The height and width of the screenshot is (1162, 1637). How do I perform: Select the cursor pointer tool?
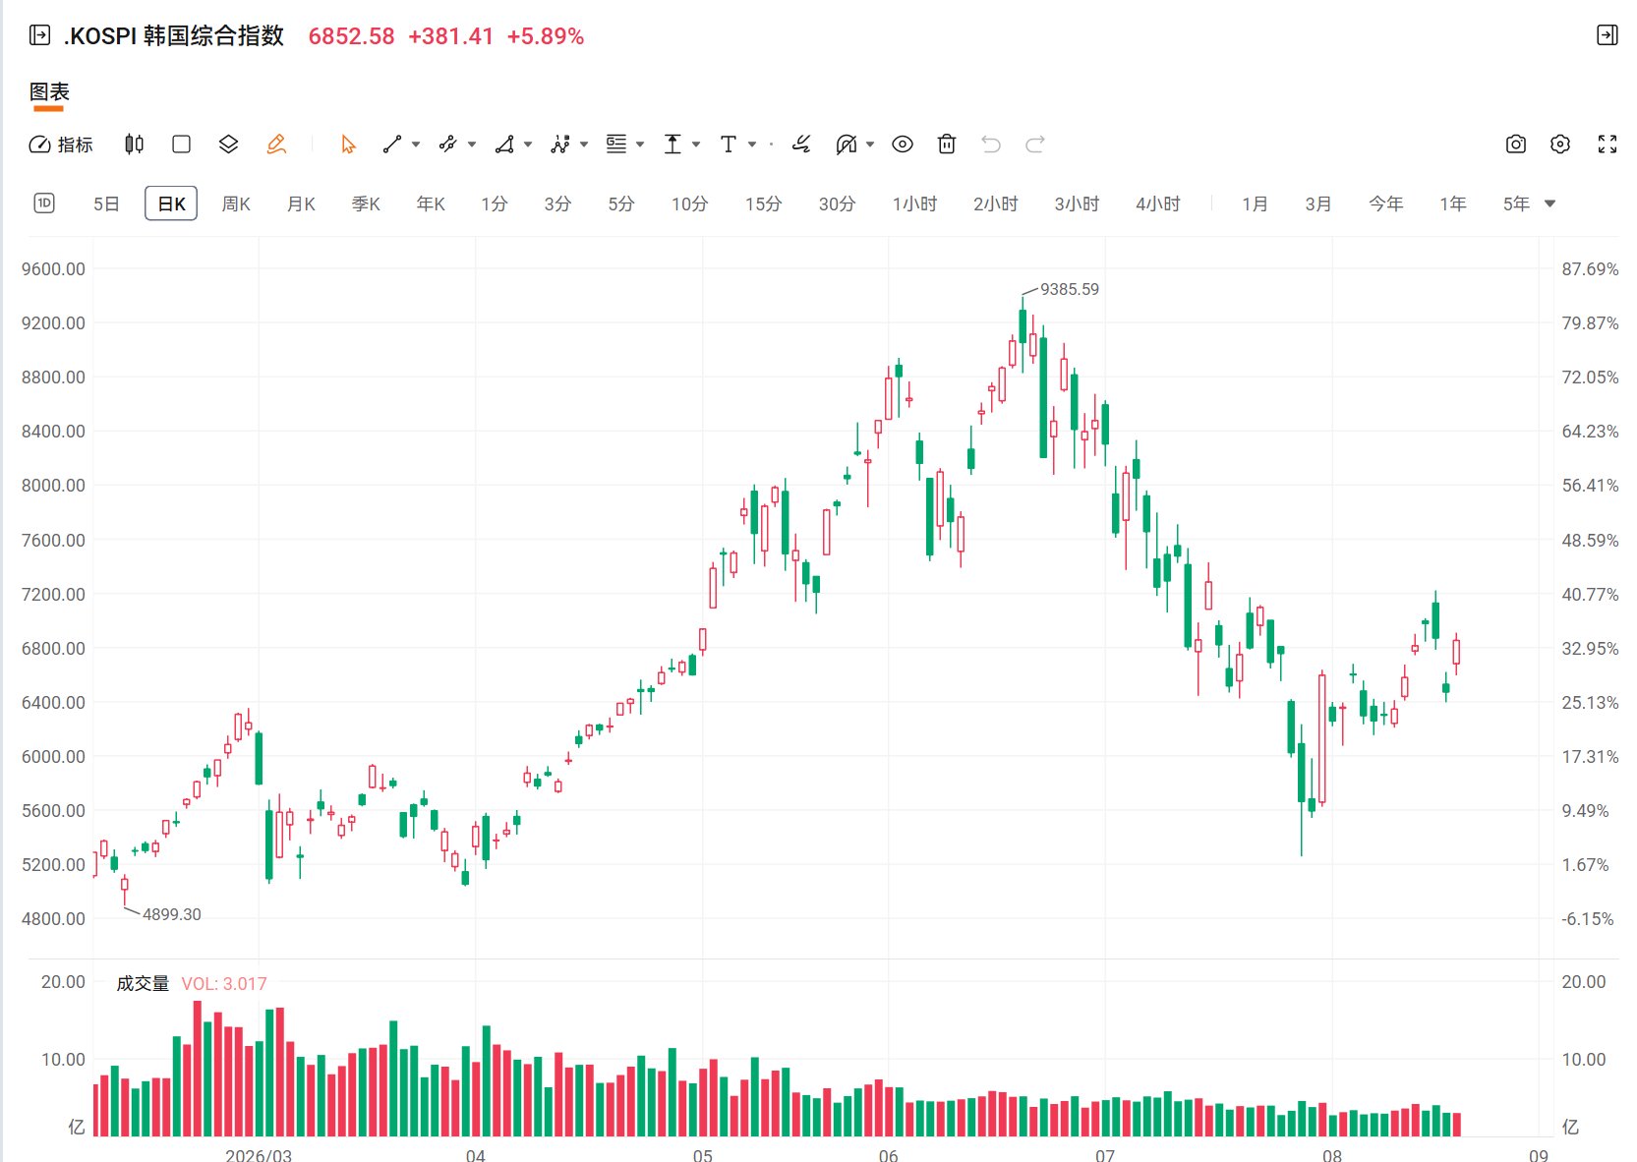[348, 145]
